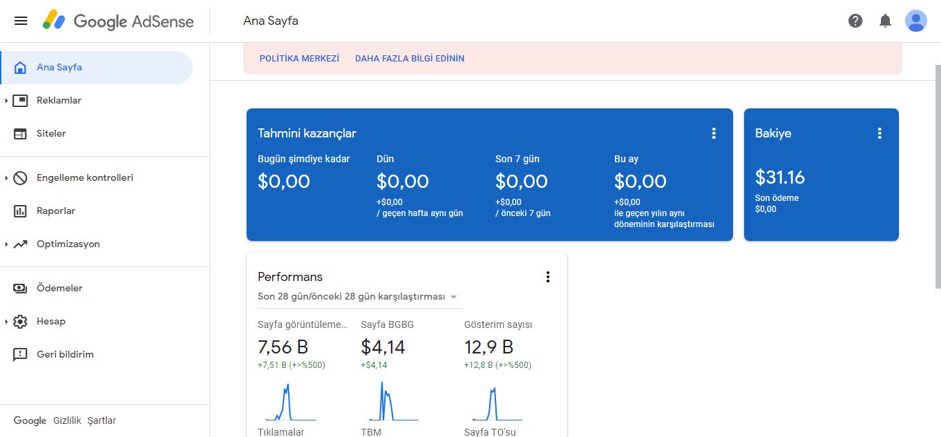Open the help question mark icon
Viewport: 941px width, 437px height.
(x=855, y=21)
